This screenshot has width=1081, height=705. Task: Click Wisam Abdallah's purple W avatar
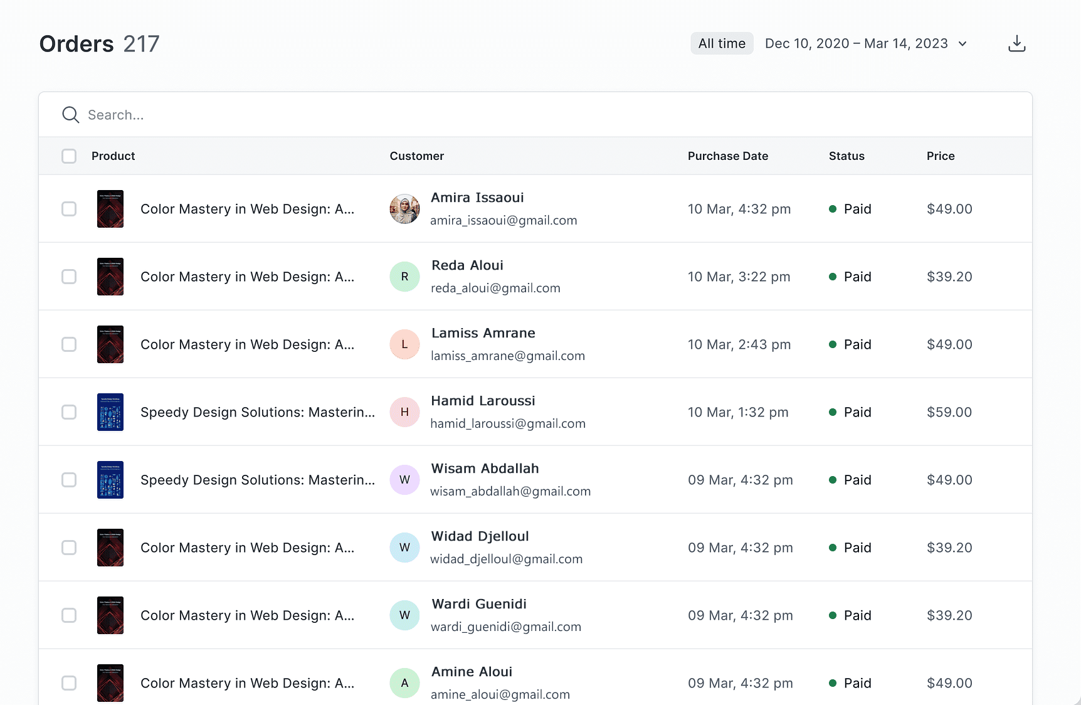[404, 480]
